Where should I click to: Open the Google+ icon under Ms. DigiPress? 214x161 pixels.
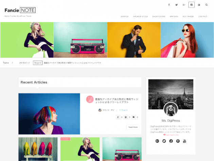pyautogui.click(x=157, y=141)
